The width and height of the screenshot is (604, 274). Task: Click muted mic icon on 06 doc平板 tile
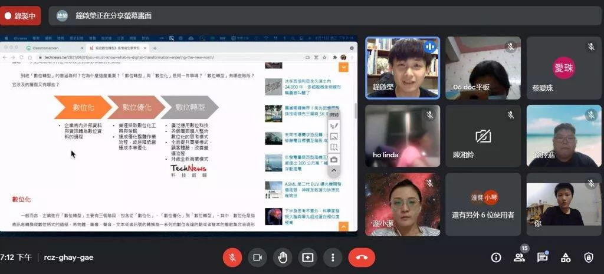(x=511, y=47)
